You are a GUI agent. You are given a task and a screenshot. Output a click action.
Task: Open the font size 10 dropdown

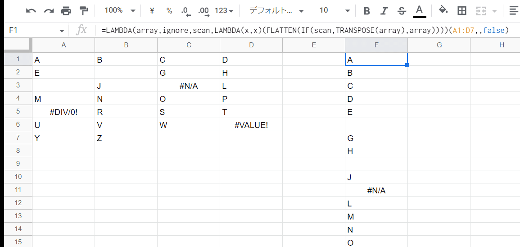(x=334, y=11)
